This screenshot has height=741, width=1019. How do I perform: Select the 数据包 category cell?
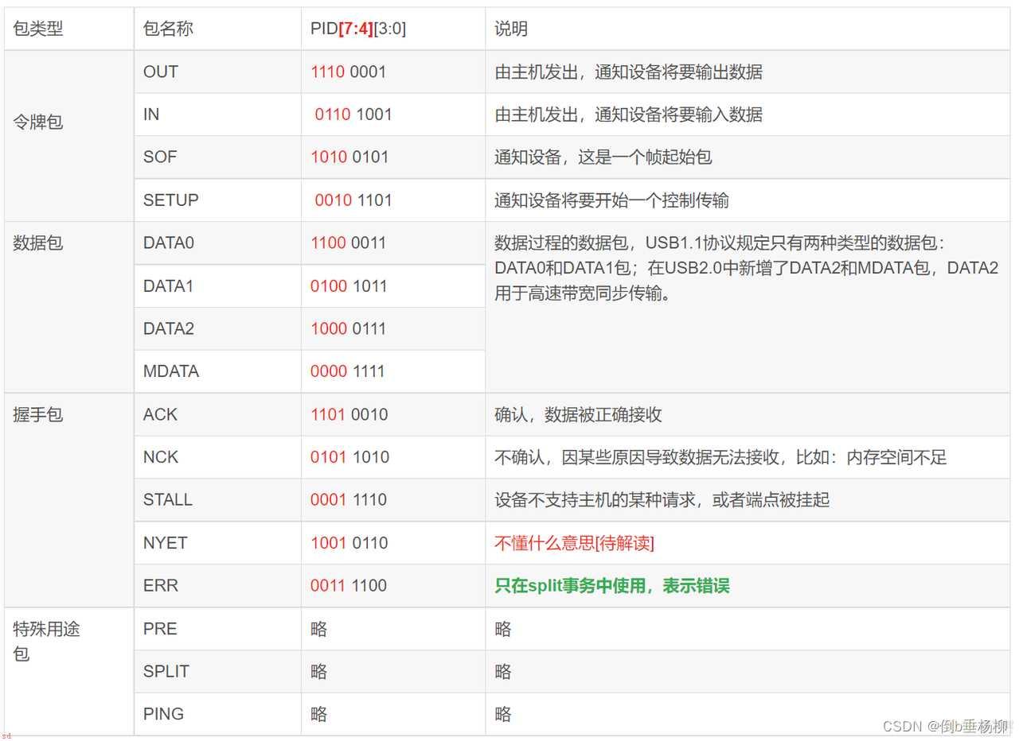(69, 307)
